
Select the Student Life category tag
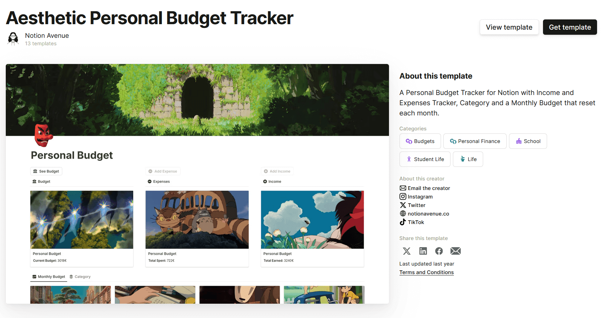pyautogui.click(x=425, y=159)
